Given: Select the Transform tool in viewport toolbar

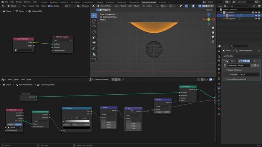Looking at the screenshot, I should (x=94, y=42).
